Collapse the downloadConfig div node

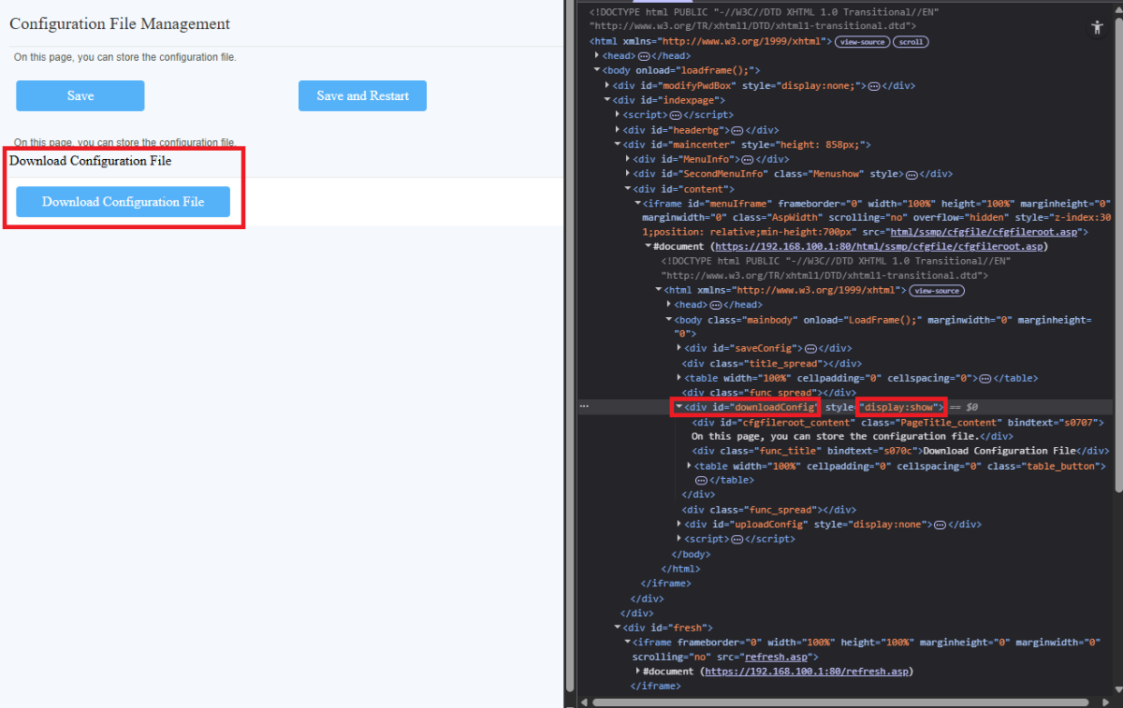678,407
